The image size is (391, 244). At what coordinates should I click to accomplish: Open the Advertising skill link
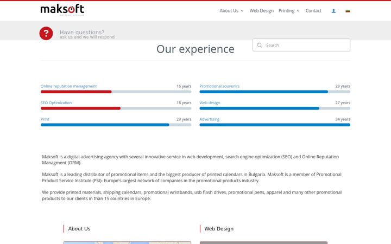point(210,119)
